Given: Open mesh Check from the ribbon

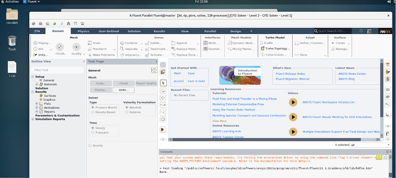Looking at the screenshot, I should point(60,49).
